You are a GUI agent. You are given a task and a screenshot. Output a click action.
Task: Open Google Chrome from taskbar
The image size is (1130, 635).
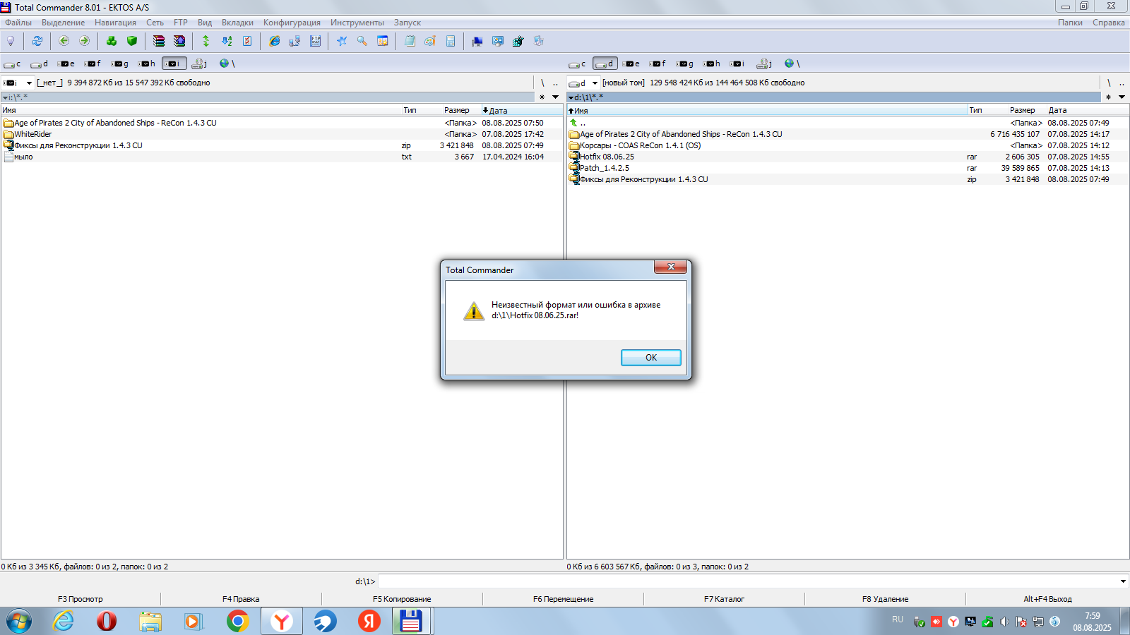[238, 622]
